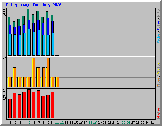
Task: Click the green 'Hits' legend label
Action: pos(158,13)
